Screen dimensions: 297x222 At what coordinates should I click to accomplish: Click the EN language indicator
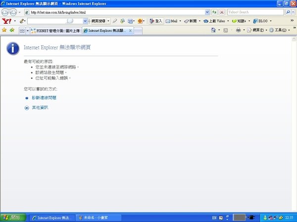coord(214,218)
